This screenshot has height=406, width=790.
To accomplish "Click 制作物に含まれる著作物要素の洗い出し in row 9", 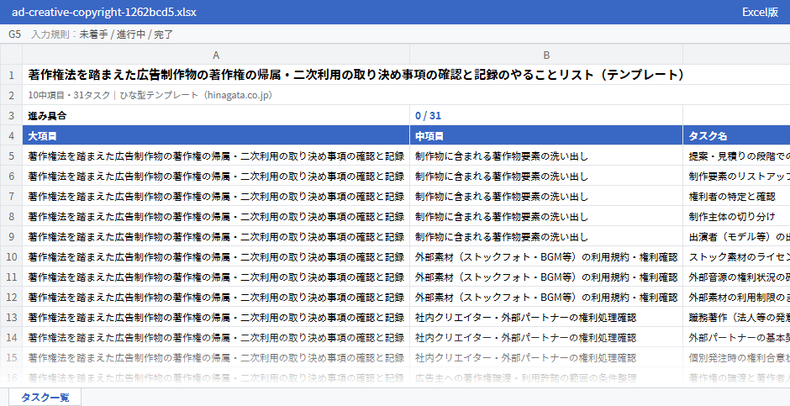I will [546, 236].
